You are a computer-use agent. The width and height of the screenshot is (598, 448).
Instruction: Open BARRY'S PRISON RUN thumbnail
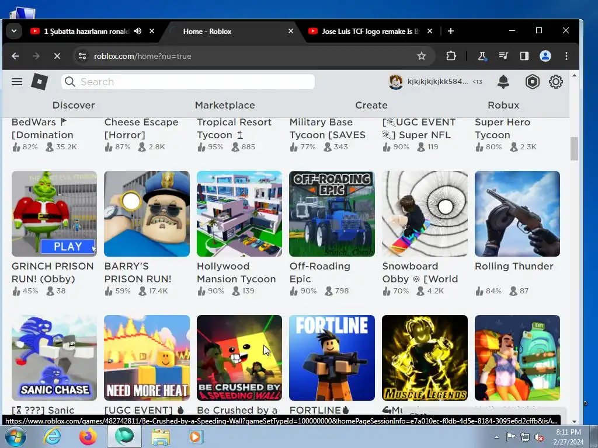(147, 213)
